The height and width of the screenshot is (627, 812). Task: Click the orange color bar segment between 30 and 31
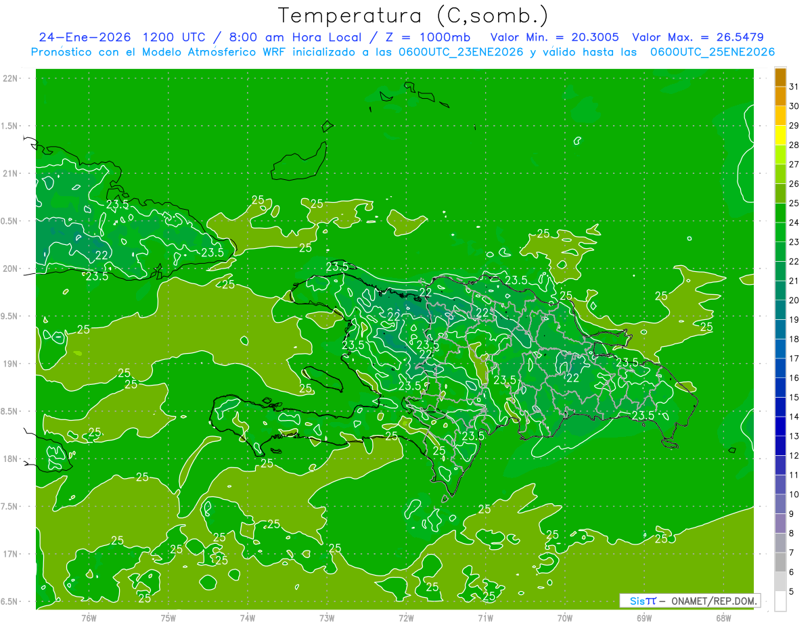780,97
